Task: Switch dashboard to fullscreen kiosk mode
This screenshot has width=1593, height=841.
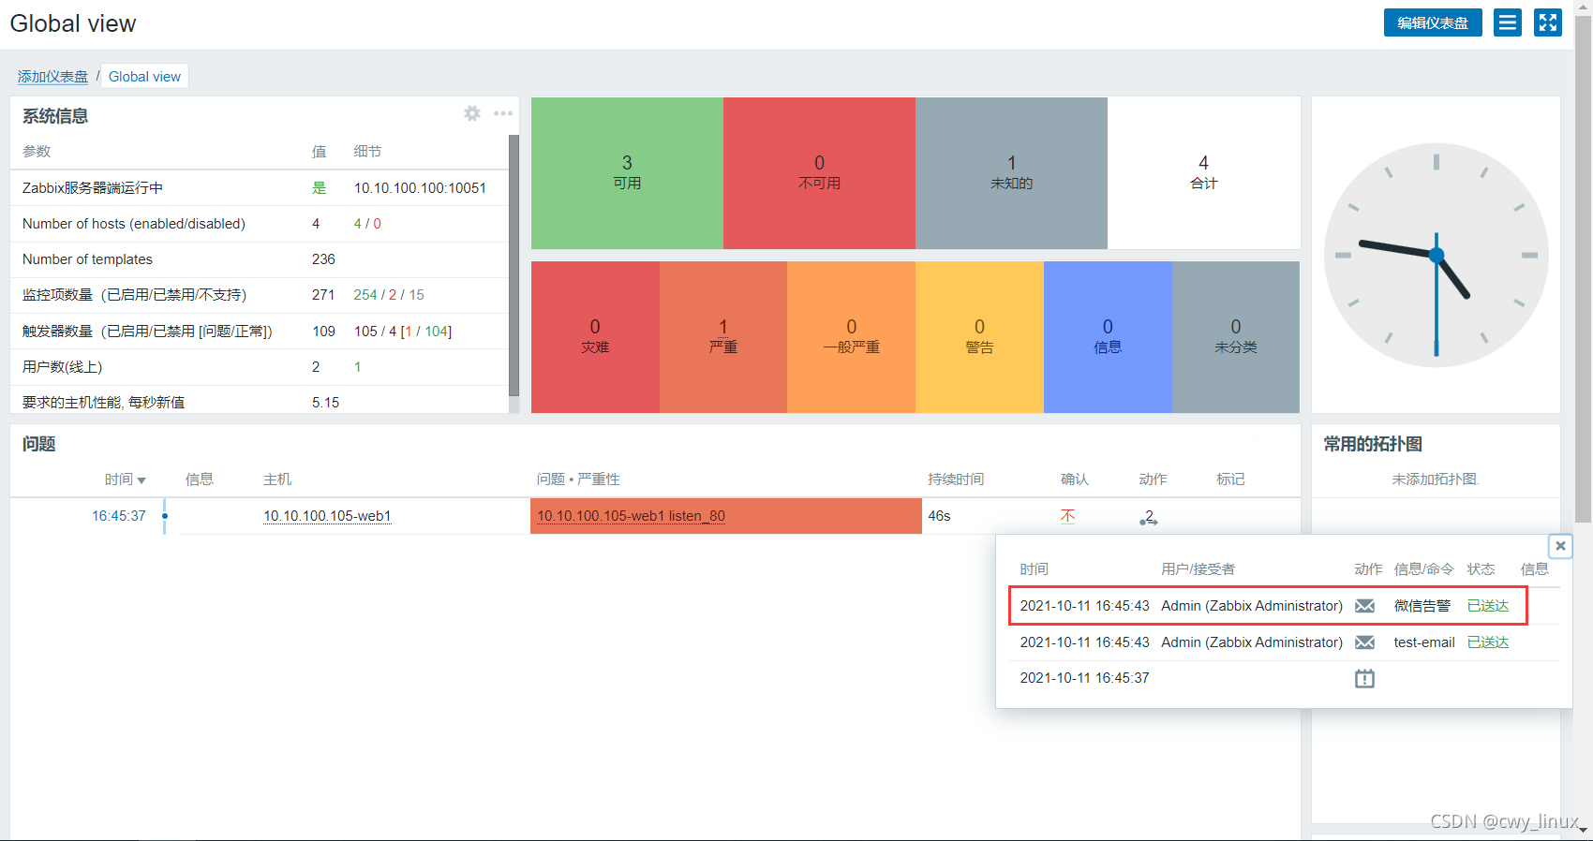Action: click(1547, 22)
